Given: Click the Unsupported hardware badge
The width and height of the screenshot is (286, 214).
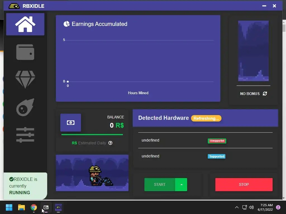Looking at the screenshot, I should pos(217,141).
